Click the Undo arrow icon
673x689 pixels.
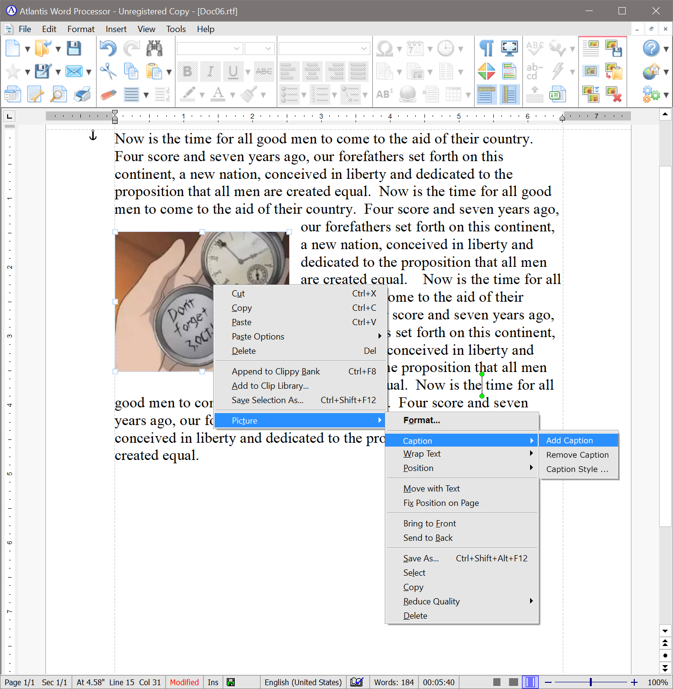[108, 48]
